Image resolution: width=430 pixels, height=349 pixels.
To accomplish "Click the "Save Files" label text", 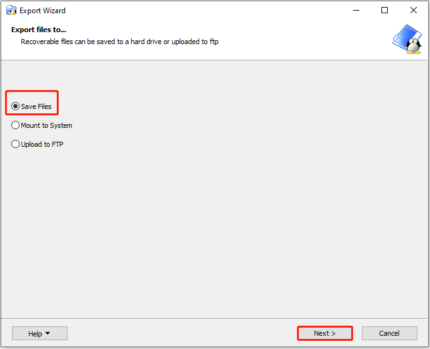I will click(36, 106).
